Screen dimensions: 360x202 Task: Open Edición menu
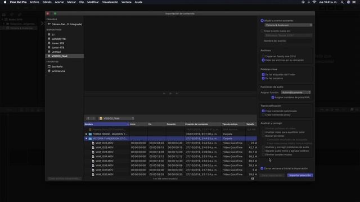(47, 2)
